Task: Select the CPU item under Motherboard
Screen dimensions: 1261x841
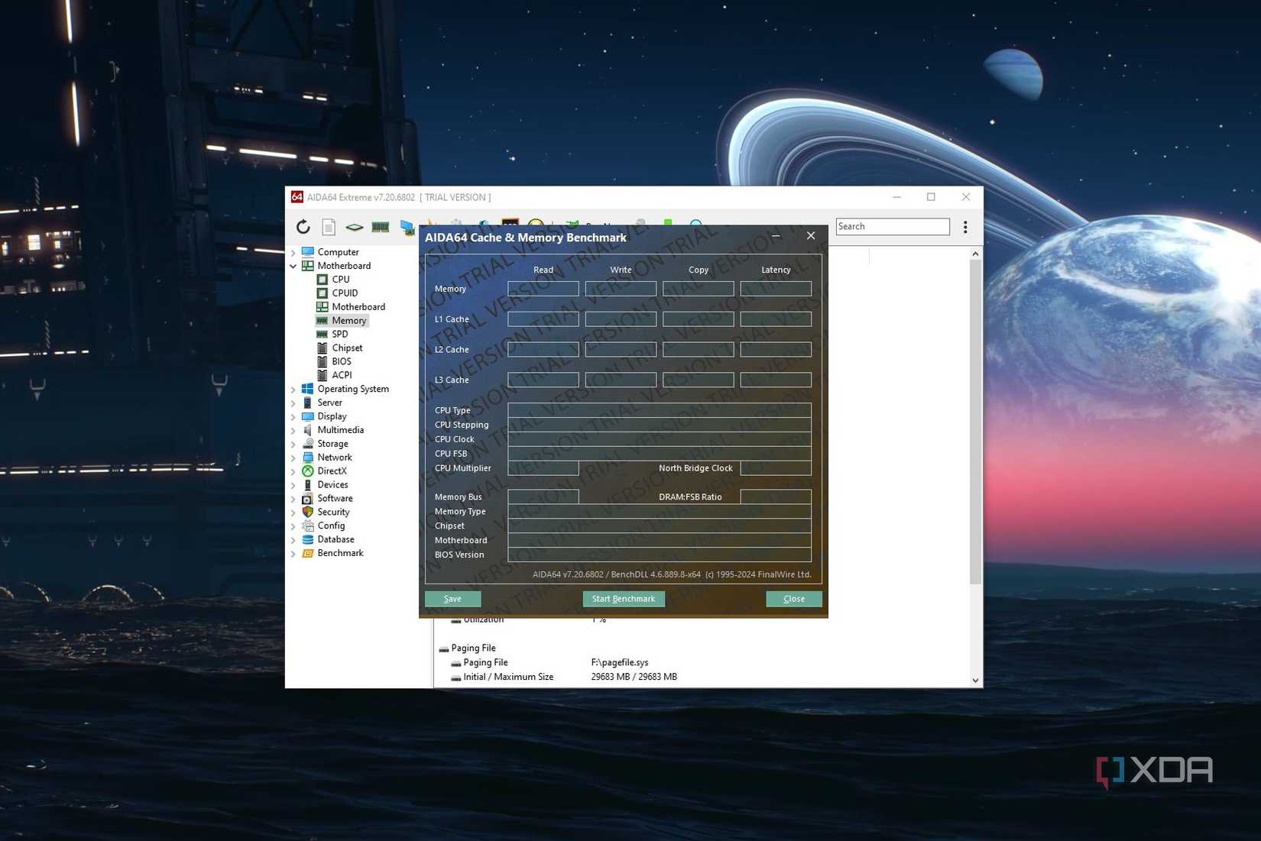Action: point(340,279)
